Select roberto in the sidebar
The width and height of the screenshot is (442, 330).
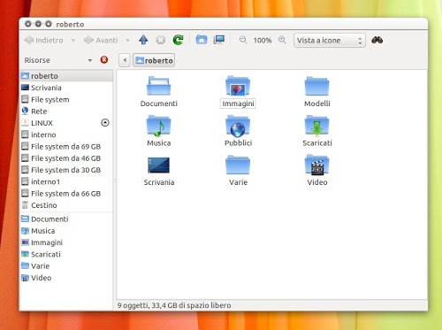[66, 76]
